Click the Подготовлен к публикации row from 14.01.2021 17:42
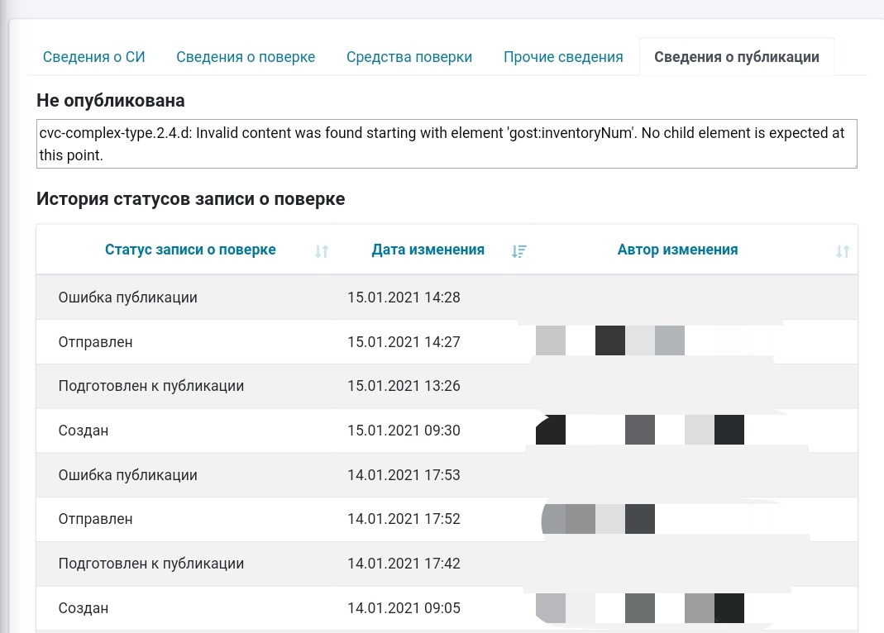This screenshot has height=633, width=884. click(151, 564)
